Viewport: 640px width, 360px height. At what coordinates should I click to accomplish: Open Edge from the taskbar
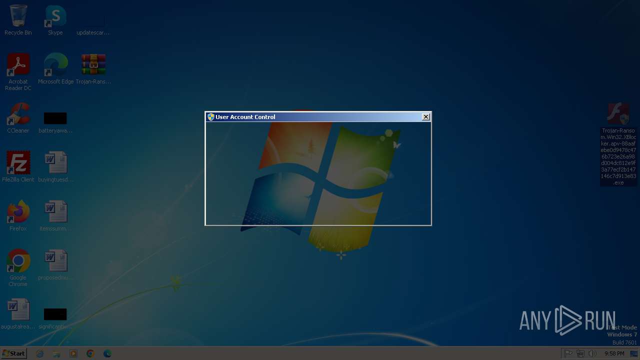(107, 353)
